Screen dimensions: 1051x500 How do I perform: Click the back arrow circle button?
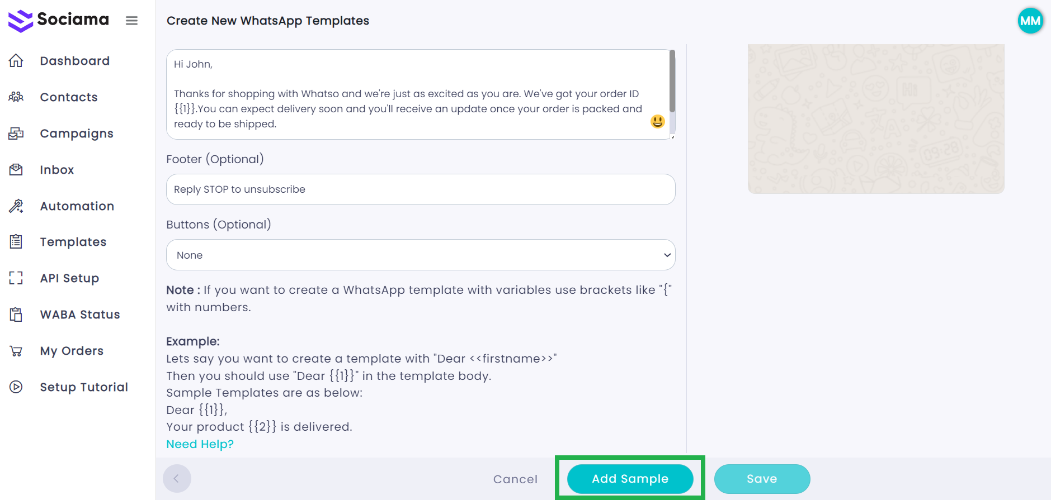[177, 479]
